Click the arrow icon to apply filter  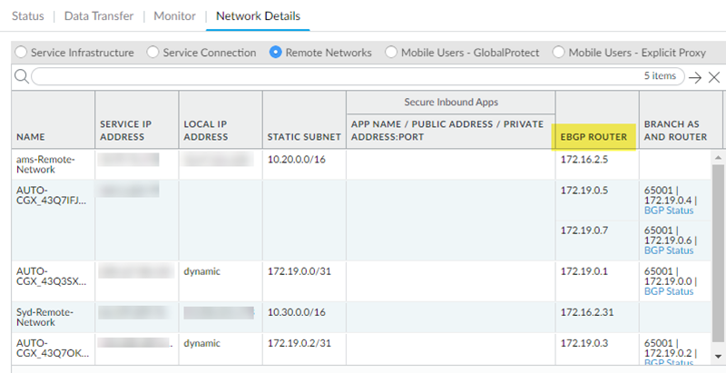695,77
